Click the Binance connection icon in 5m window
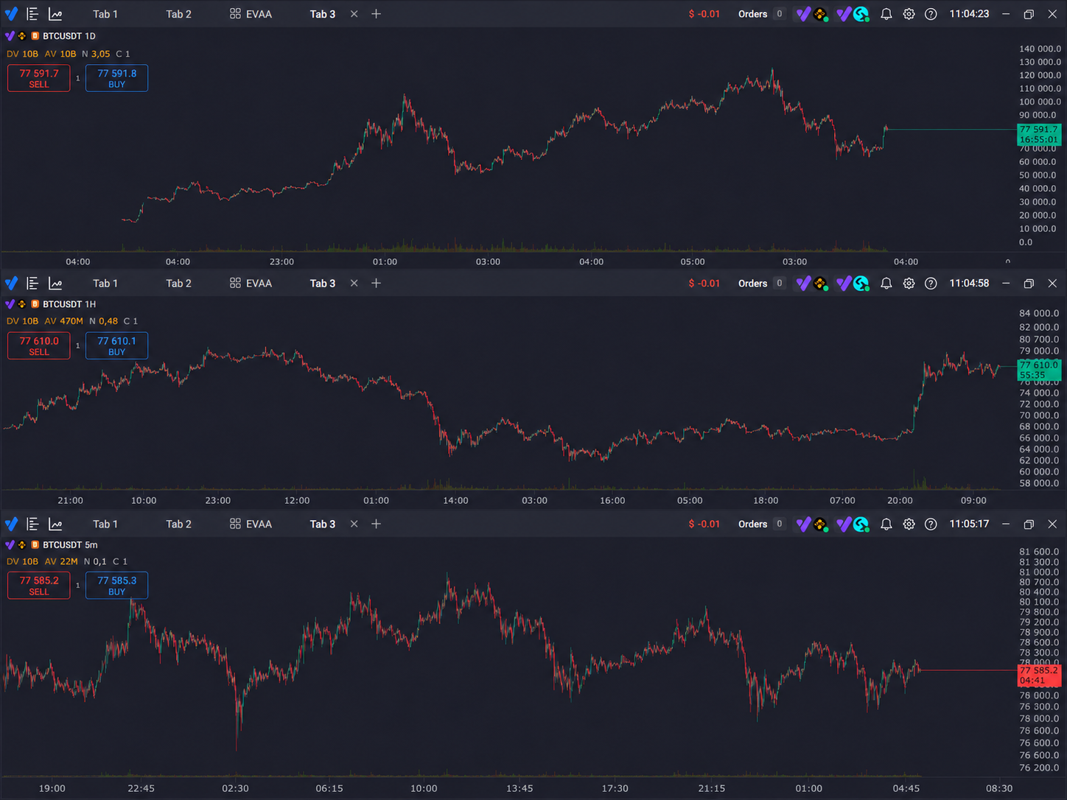1067x800 pixels. [819, 524]
